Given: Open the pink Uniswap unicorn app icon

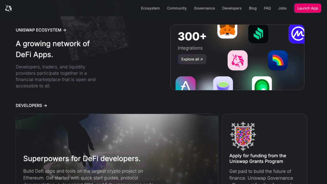Looking at the screenshot, I should (x=238, y=60).
